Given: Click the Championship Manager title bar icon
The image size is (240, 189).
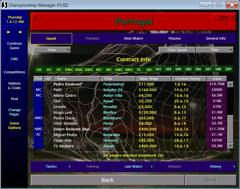Looking at the screenshot, I should [x=4, y=5].
